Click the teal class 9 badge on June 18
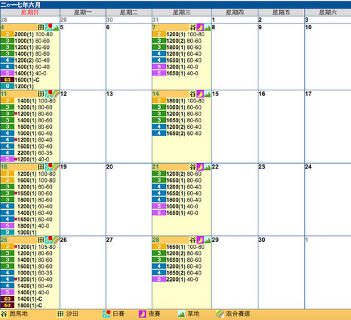Image resolution: width=351 pixels, height=320 pixels. point(7,233)
